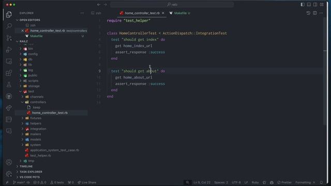331x186 pixels.
Task: Change the Ruby language mode
Action: (255, 182)
